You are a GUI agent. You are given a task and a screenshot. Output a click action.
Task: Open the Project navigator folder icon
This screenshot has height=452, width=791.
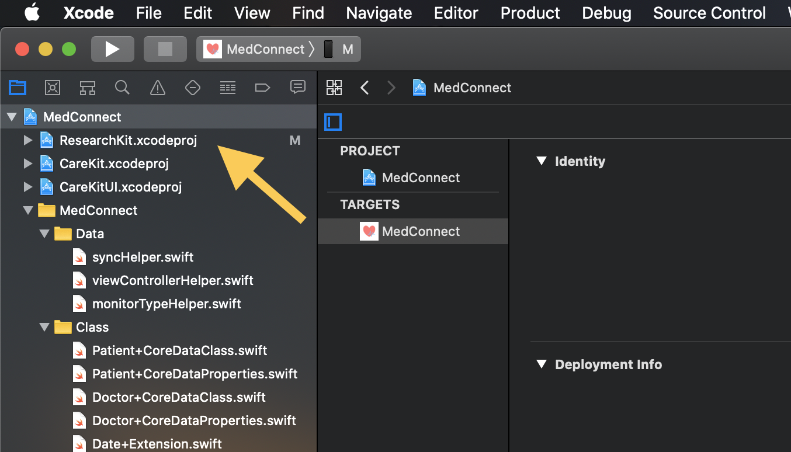(x=18, y=88)
